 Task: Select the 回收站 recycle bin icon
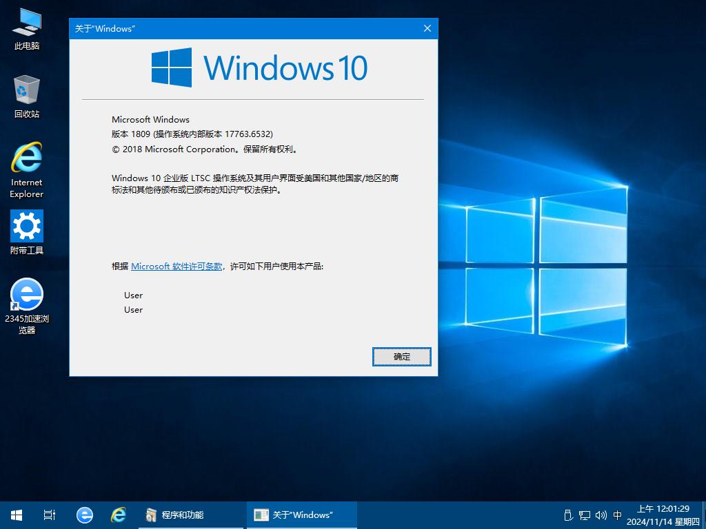[x=27, y=96]
